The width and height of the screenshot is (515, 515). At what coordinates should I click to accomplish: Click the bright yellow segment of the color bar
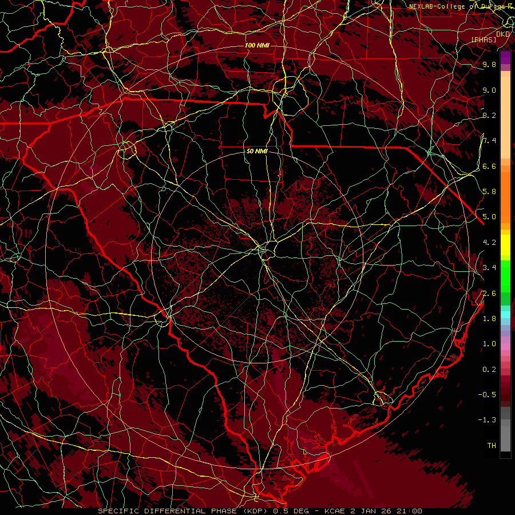pos(505,245)
